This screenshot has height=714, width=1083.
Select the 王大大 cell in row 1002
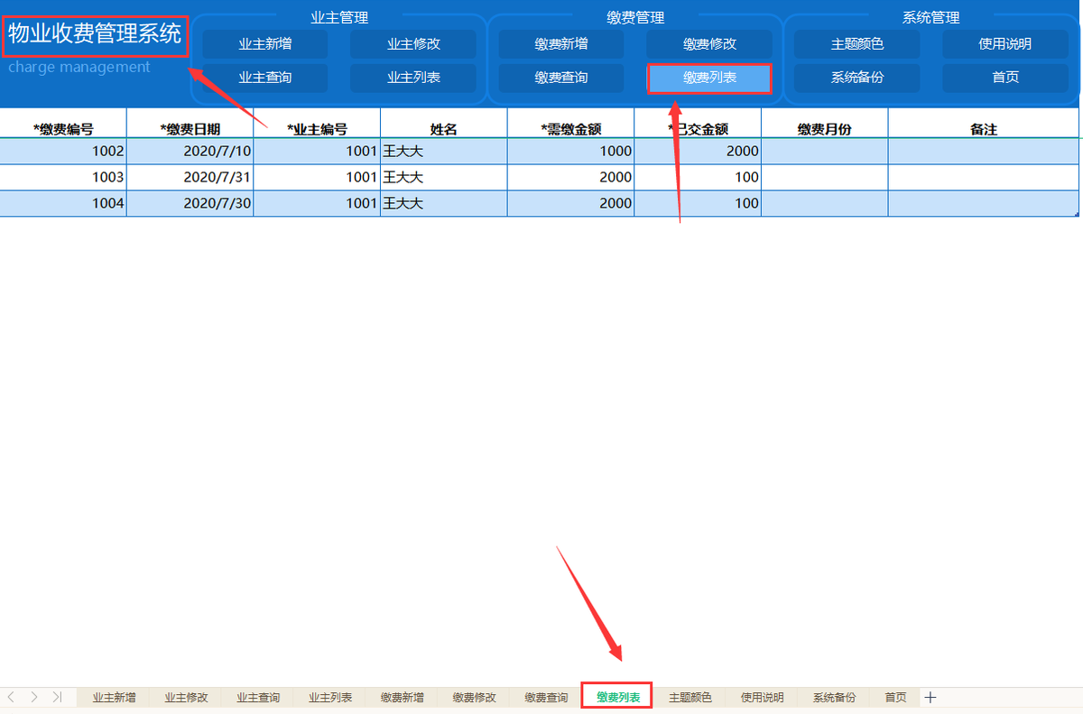(x=442, y=151)
